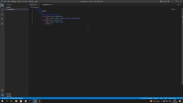The width and height of the screenshot is (183, 103).
Task: Open Yandex Browser from taskbar
Action: [x=21, y=101]
